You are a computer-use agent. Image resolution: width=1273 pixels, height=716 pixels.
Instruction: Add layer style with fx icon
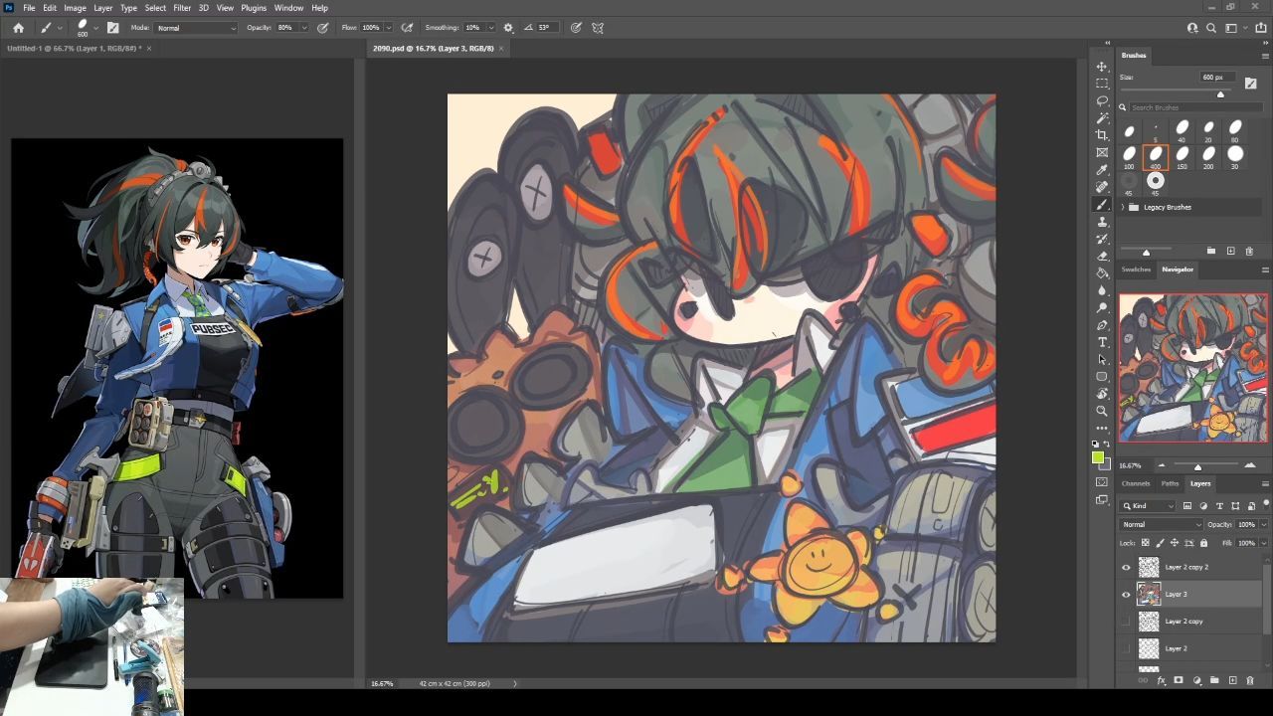click(x=1161, y=681)
